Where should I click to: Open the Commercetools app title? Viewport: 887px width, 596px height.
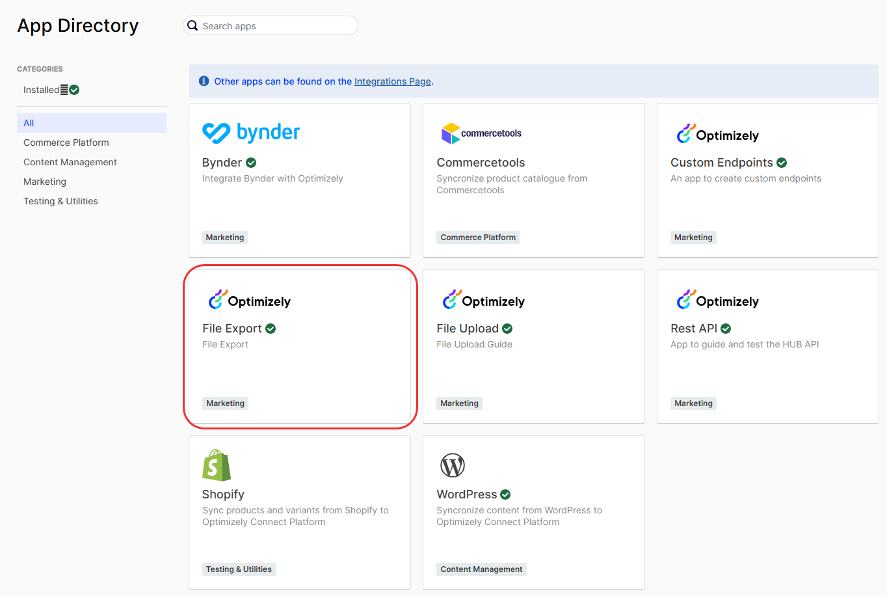click(481, 163)
